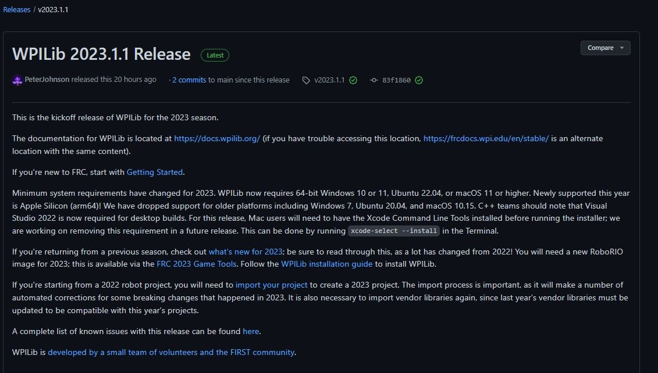This screenshot has height=373, width=658.
Task: Click 'This is the kickoff release' sentence
Action: [x=115, y=117]
